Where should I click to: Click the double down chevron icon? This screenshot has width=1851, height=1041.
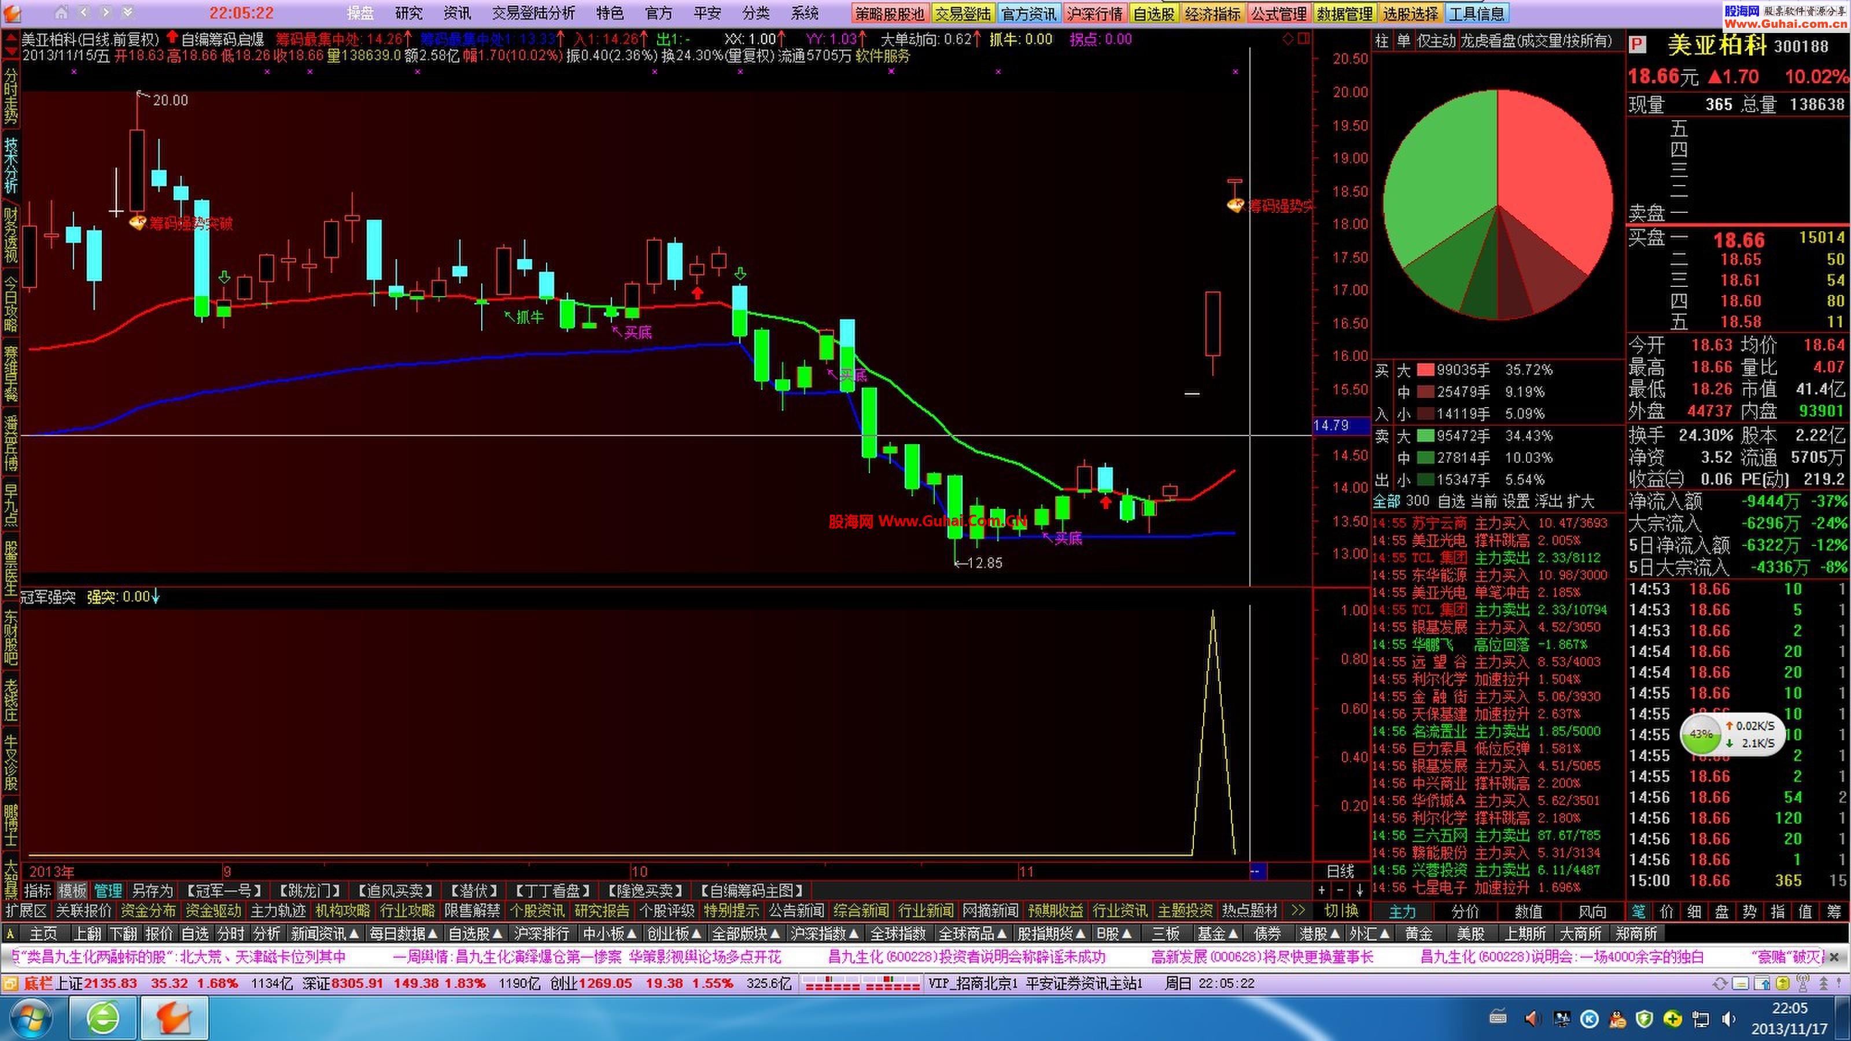(x=127, y=13)
